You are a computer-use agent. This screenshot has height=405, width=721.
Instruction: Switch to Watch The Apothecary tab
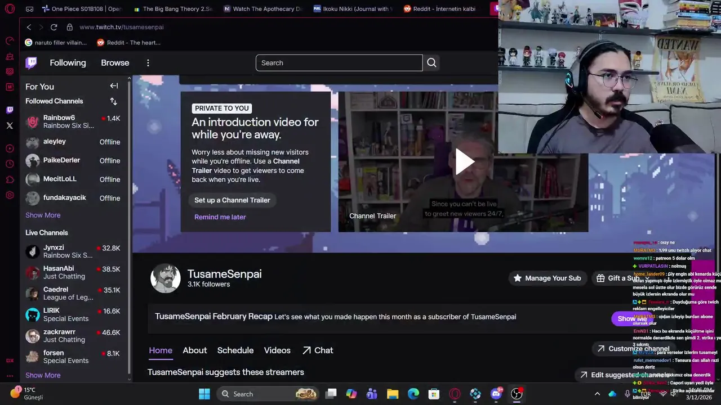262,9
